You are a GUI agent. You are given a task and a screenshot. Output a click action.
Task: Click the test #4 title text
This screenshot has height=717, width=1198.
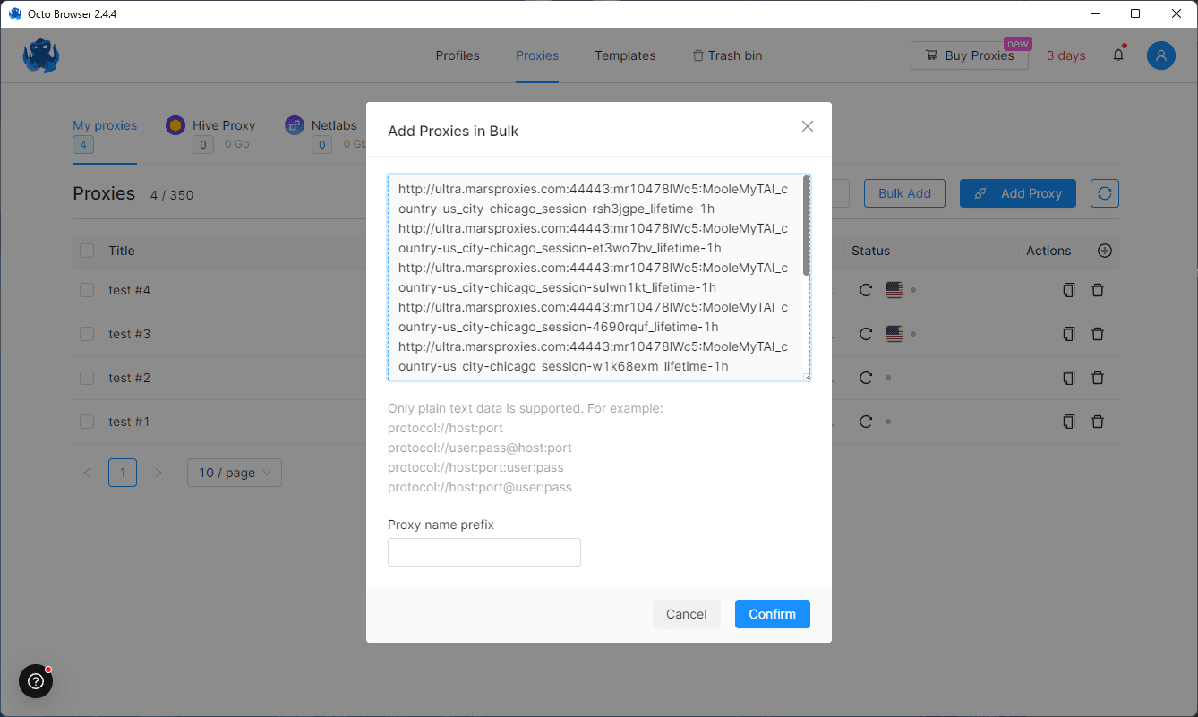click(x=130, y=290)
